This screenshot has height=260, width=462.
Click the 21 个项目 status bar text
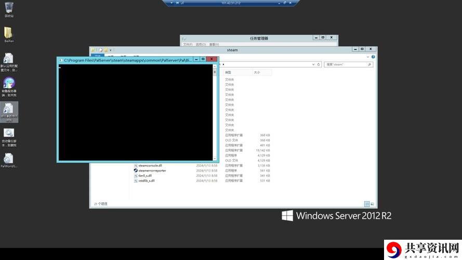pos(101,204)
